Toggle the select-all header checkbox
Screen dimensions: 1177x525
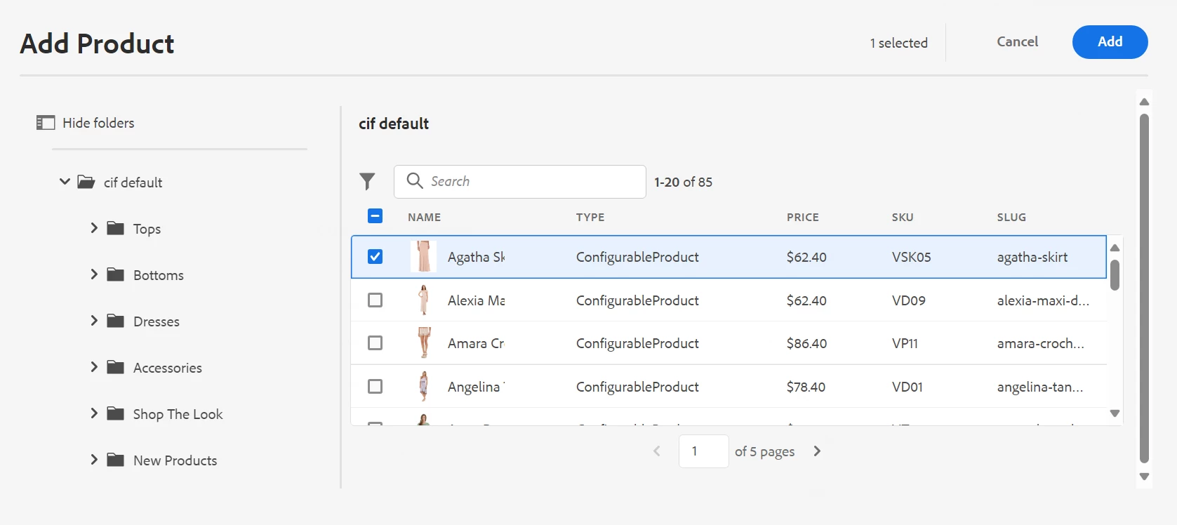tap(375, 216)
